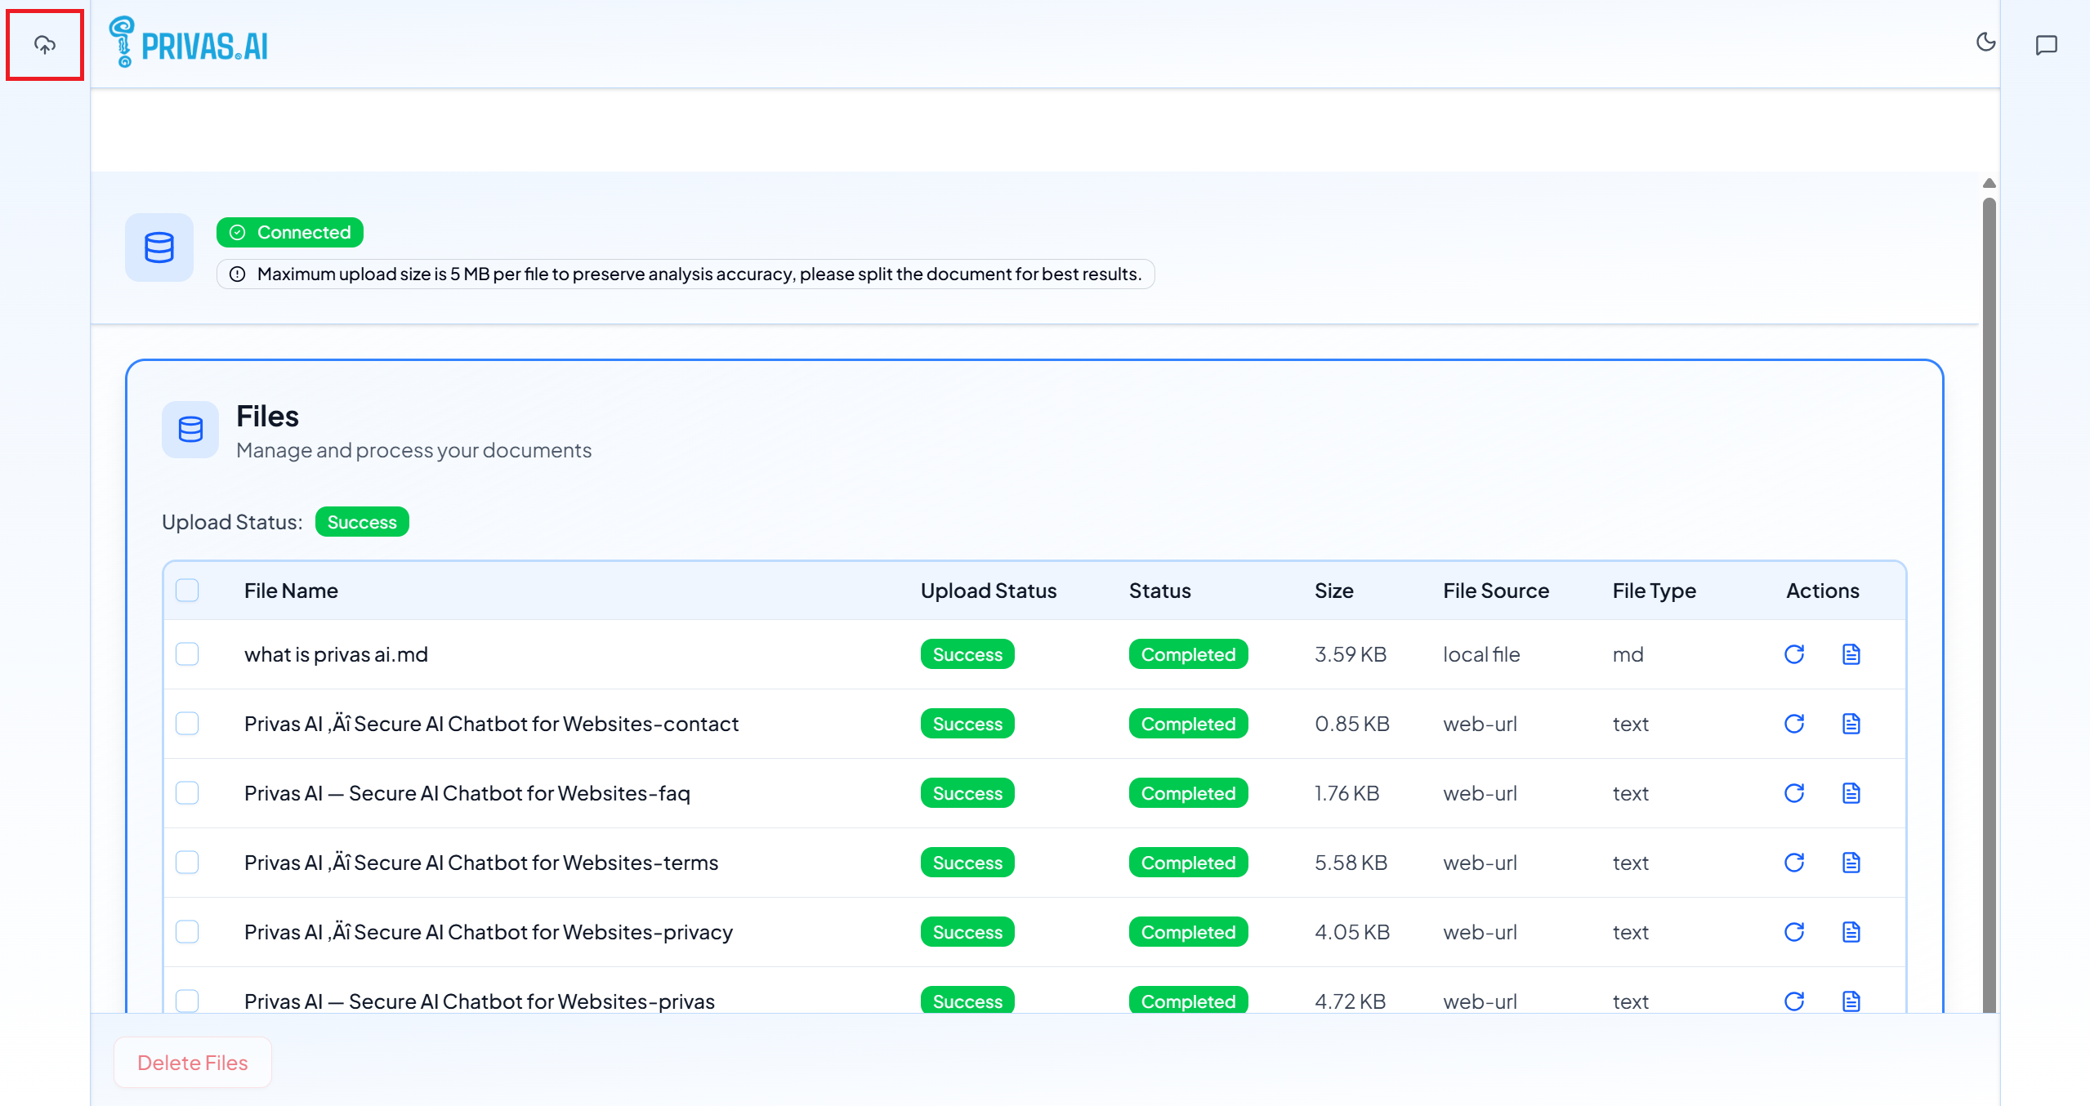The width and height of the screenshot is (2090, 1106).
Task: Click the scrollbar up arrow
Action: (x=1989, y=183)
